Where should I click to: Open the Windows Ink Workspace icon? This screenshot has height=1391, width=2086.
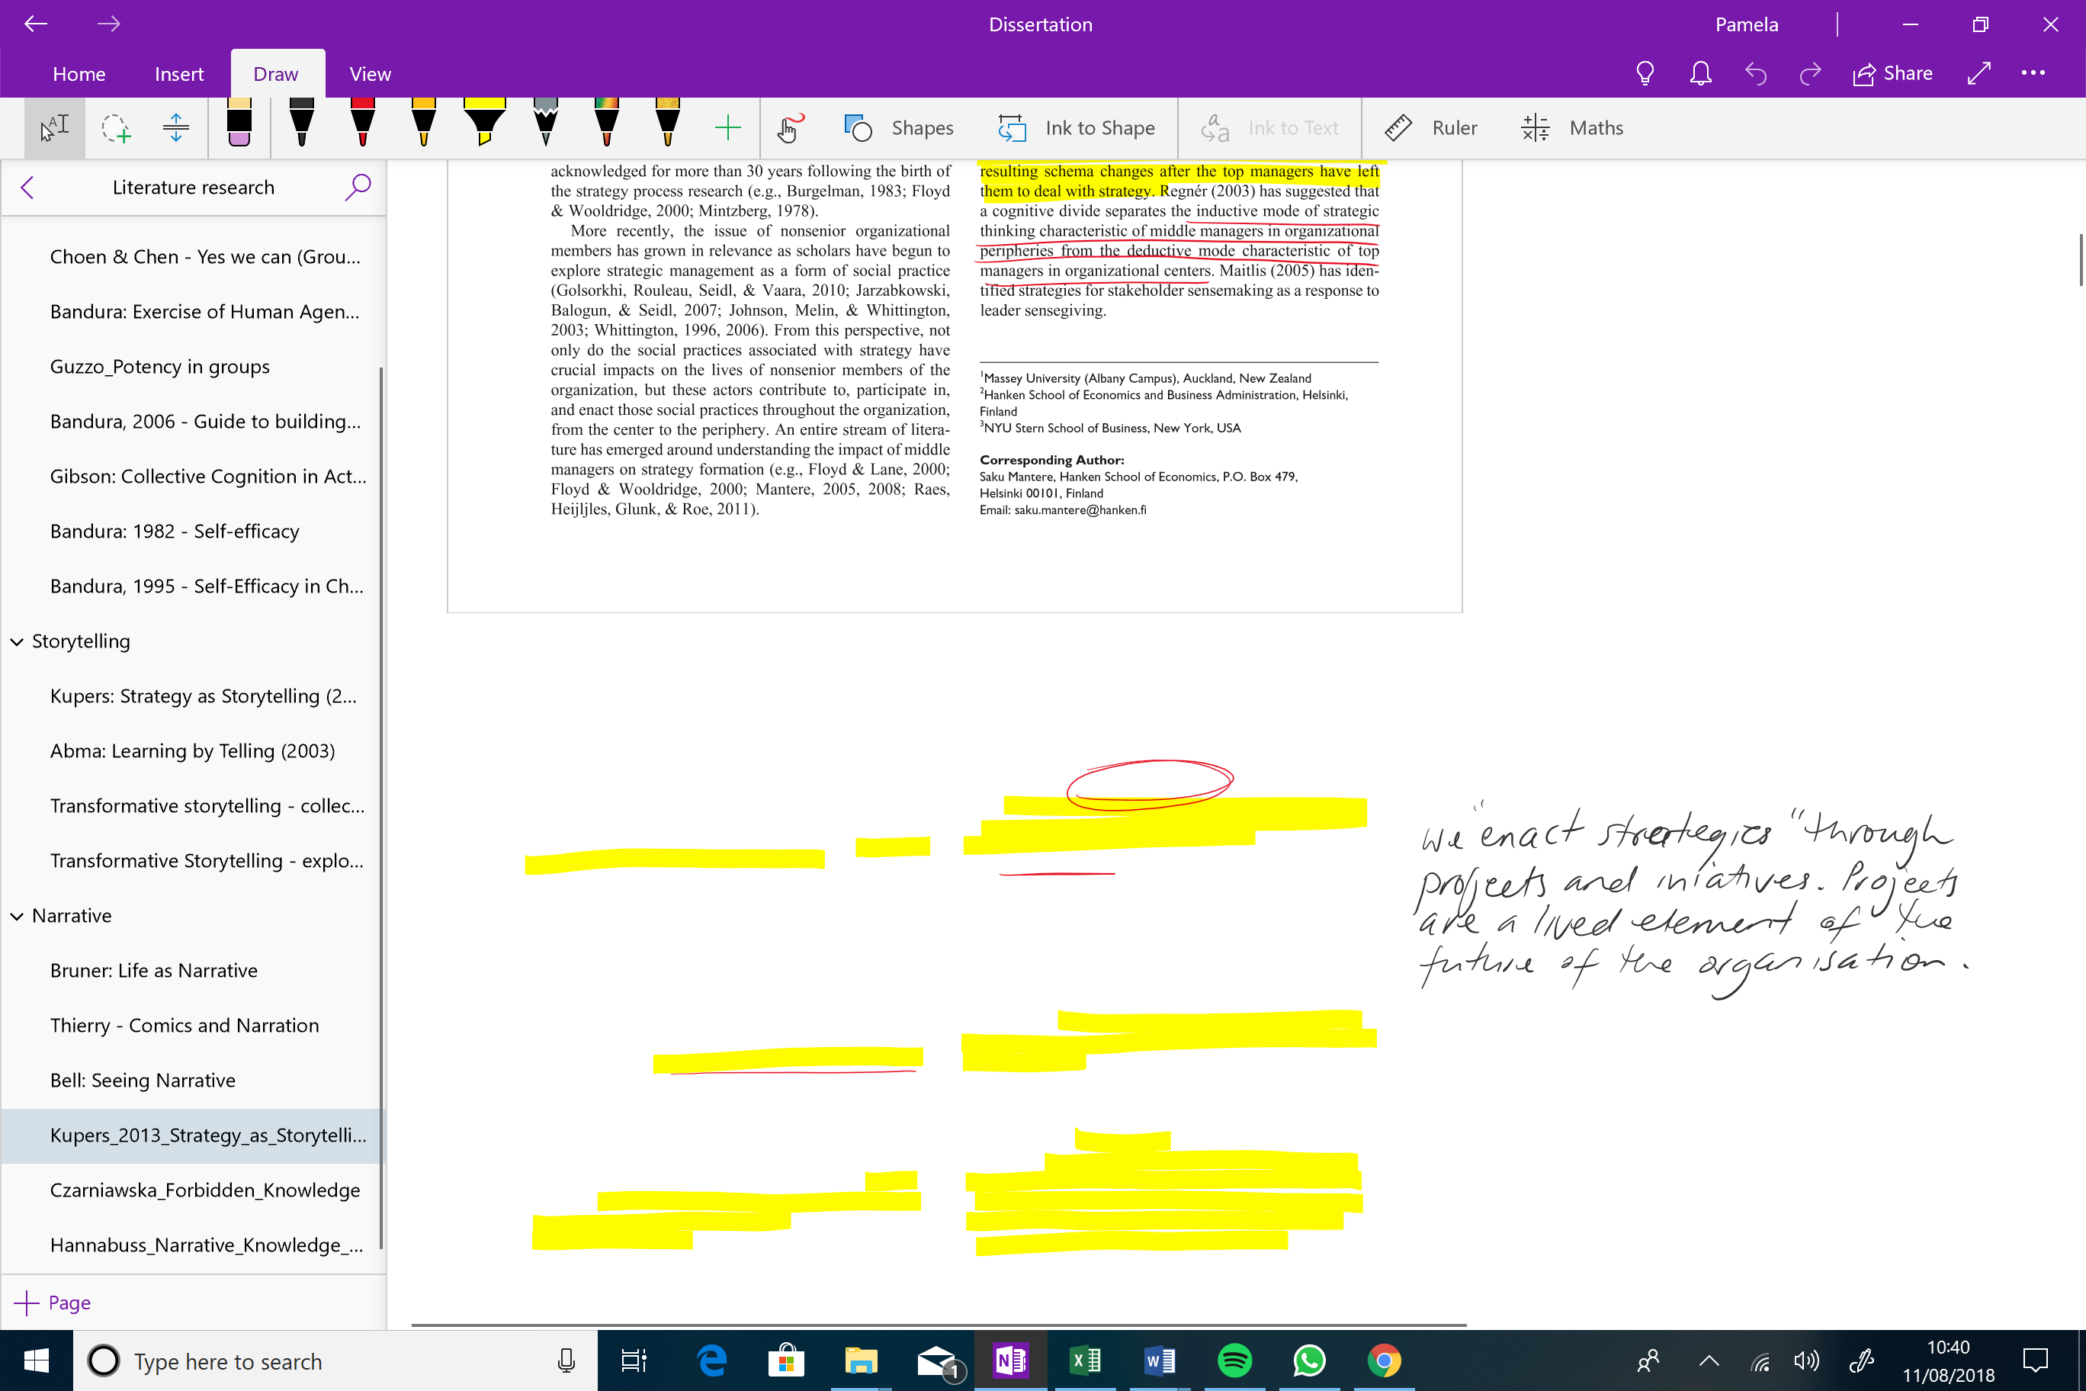click(1861, 1360)
